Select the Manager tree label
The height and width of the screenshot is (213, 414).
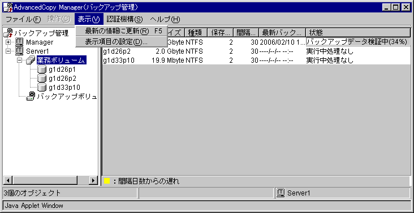(x=40, y=42)
